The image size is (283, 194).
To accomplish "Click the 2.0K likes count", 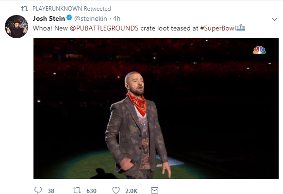I will (x=132, y=191).
